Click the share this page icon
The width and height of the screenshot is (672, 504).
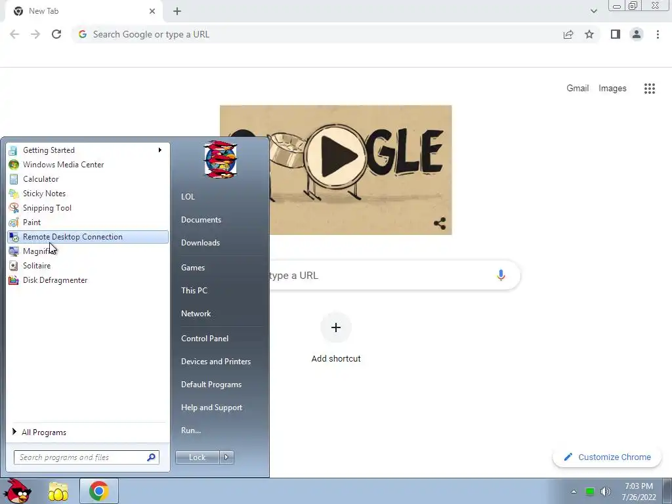point(568,34)
